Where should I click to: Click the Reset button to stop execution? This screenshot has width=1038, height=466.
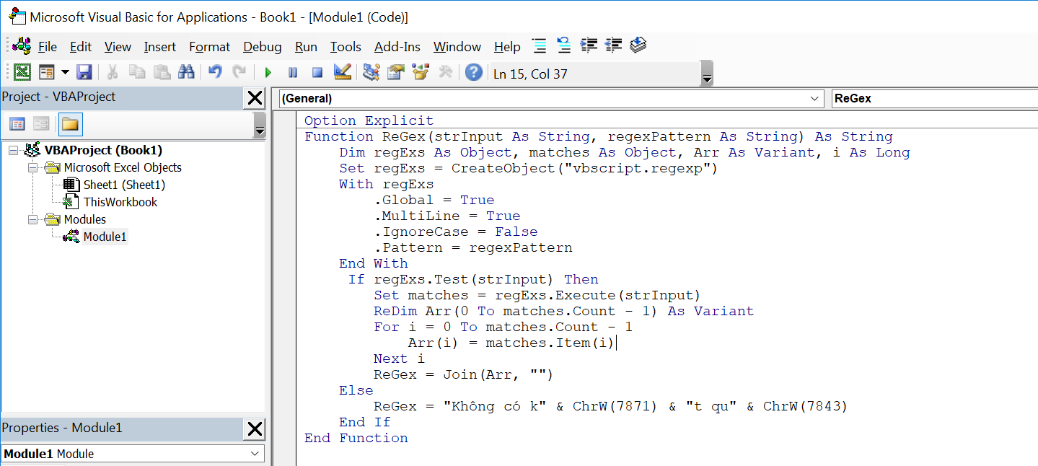[317, 71]
